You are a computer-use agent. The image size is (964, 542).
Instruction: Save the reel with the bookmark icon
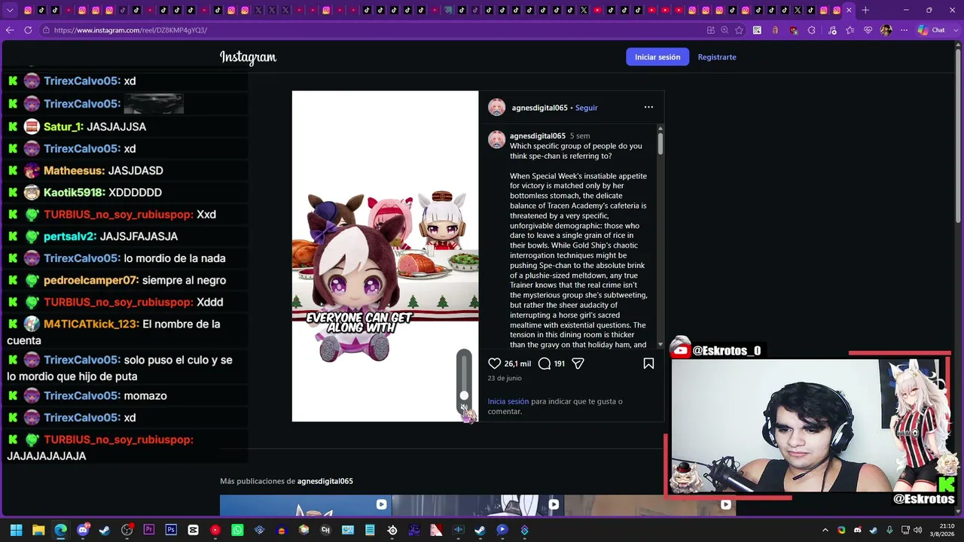[x=648, y=364]
